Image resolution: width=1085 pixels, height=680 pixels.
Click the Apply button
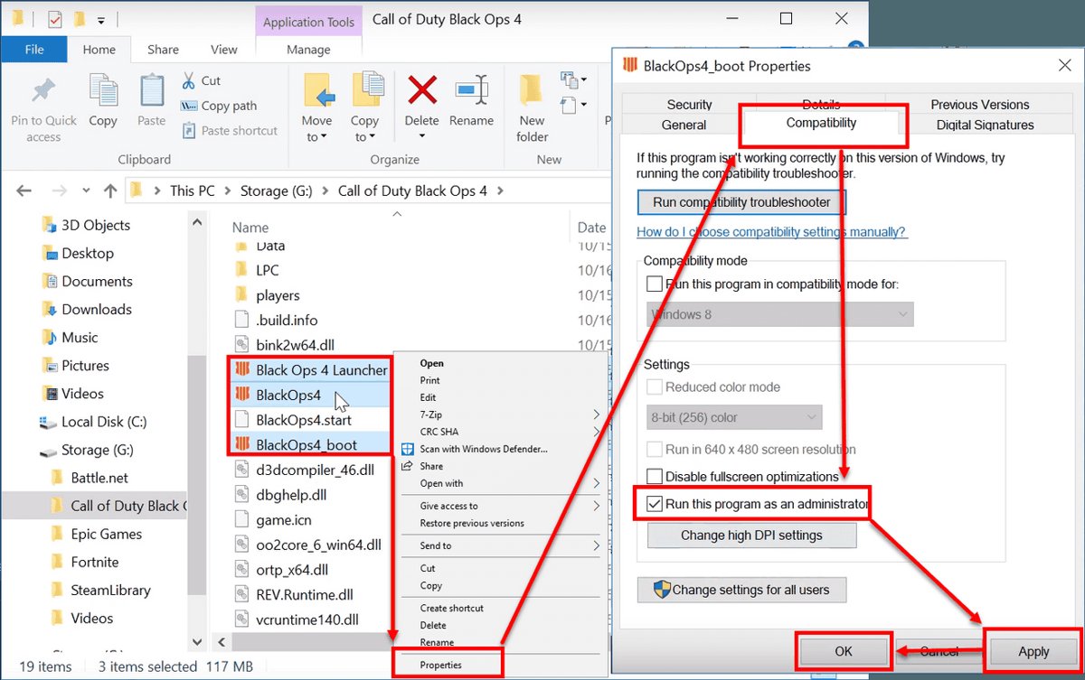pyautogui.click(x=1033, y=651)
